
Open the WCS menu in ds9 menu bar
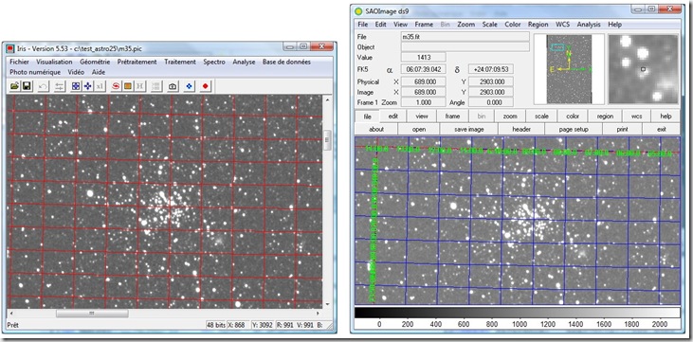pos(562,25)
